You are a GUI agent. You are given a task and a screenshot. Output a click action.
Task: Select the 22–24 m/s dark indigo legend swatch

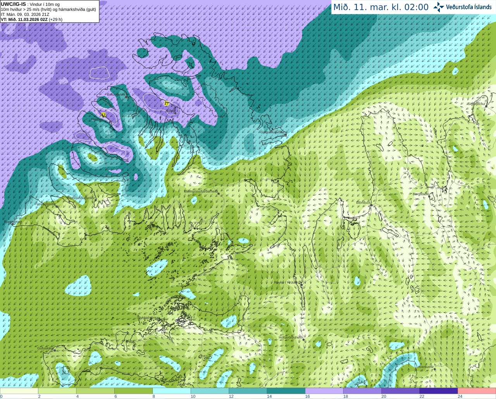point(439,390)
